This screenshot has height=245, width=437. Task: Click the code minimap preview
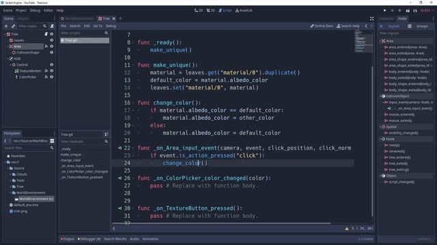(x=363, y=41)
